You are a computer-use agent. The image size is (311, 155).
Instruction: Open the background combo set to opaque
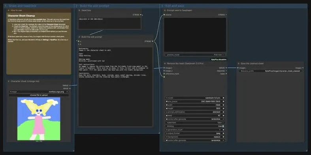[195, 137]
